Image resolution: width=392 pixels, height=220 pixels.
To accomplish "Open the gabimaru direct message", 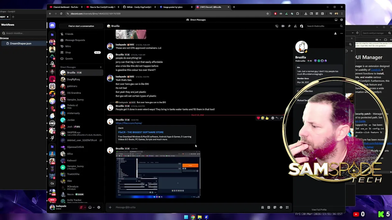I will point(81,86).
